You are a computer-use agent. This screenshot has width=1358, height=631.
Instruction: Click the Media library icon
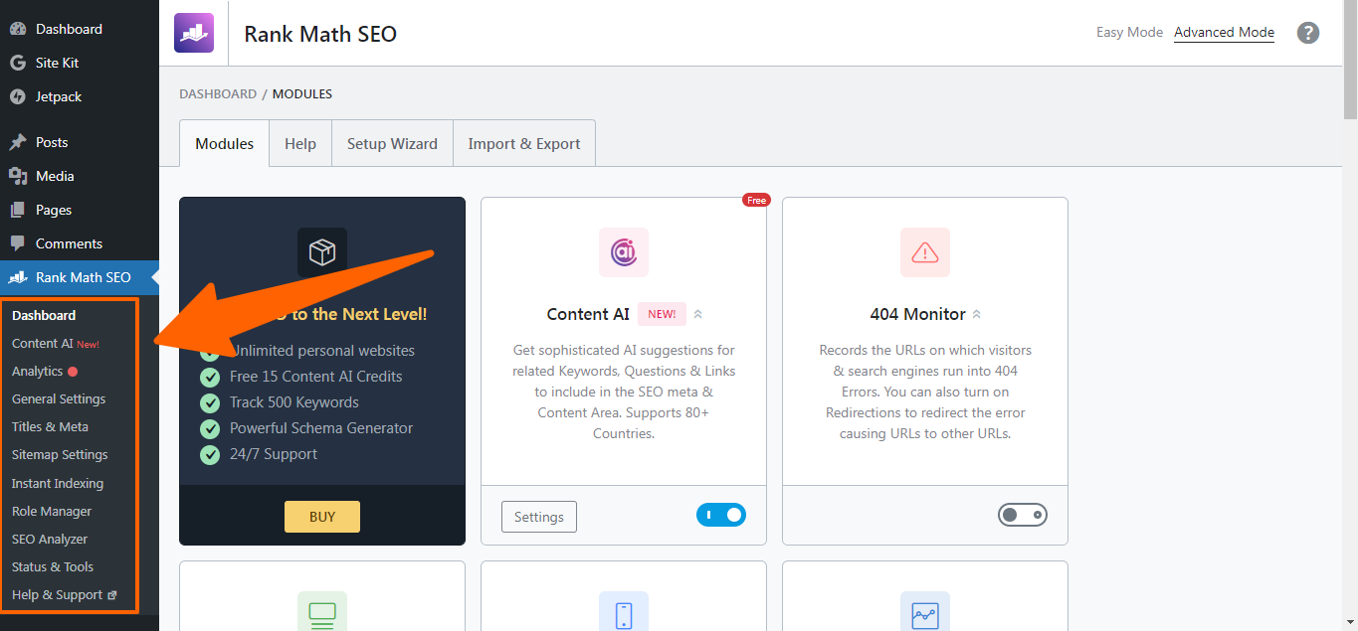pyautogui.click(x=18, y=176)
